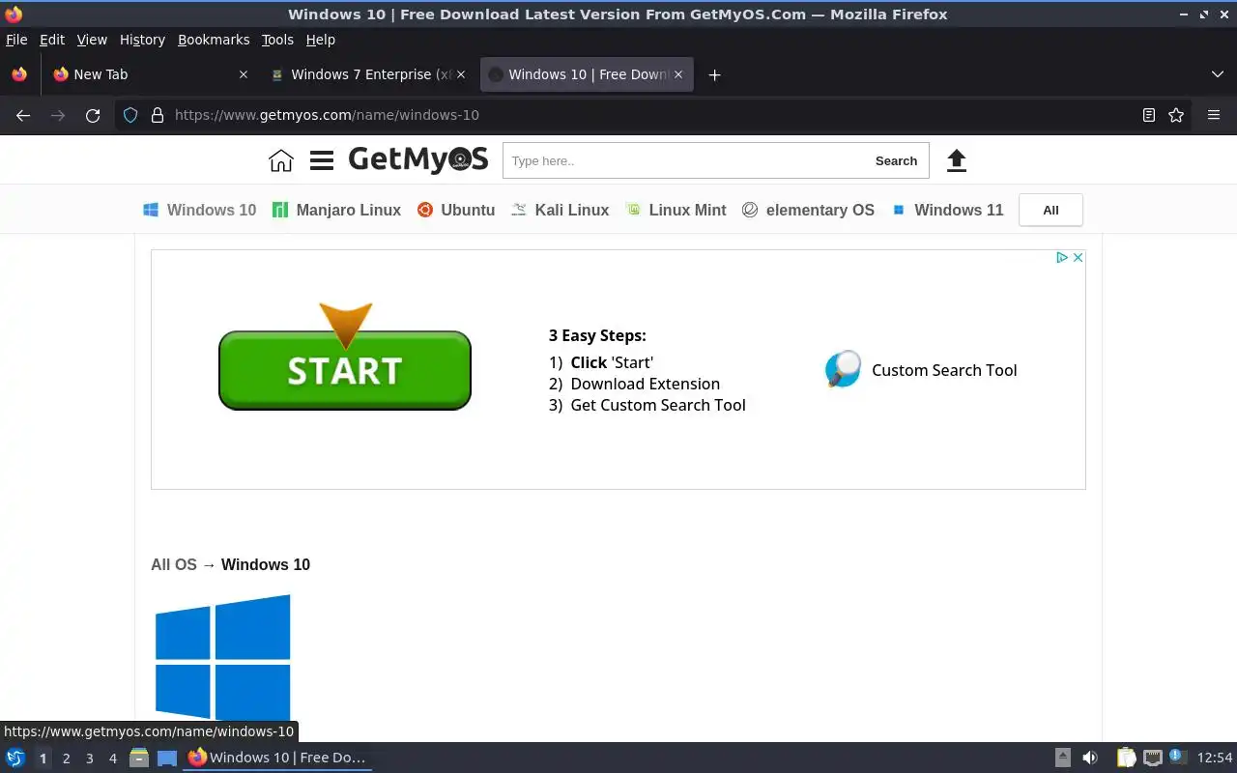Viewport: 1237px width, 773px height.
Task: Click the upload arrow icon next to Search
Action: [x=956, y=160]
